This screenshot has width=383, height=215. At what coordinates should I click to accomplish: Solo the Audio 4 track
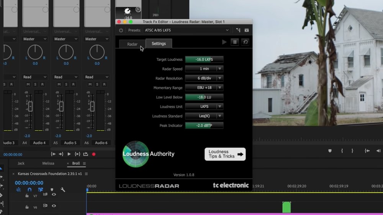tap(35, 85)
